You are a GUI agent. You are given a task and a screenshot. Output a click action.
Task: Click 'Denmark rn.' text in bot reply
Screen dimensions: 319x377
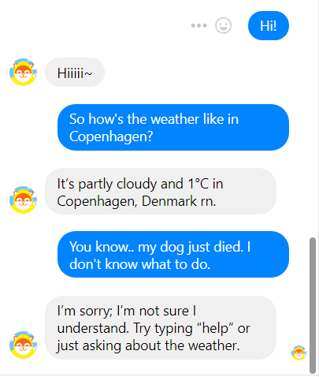[179, 201]
